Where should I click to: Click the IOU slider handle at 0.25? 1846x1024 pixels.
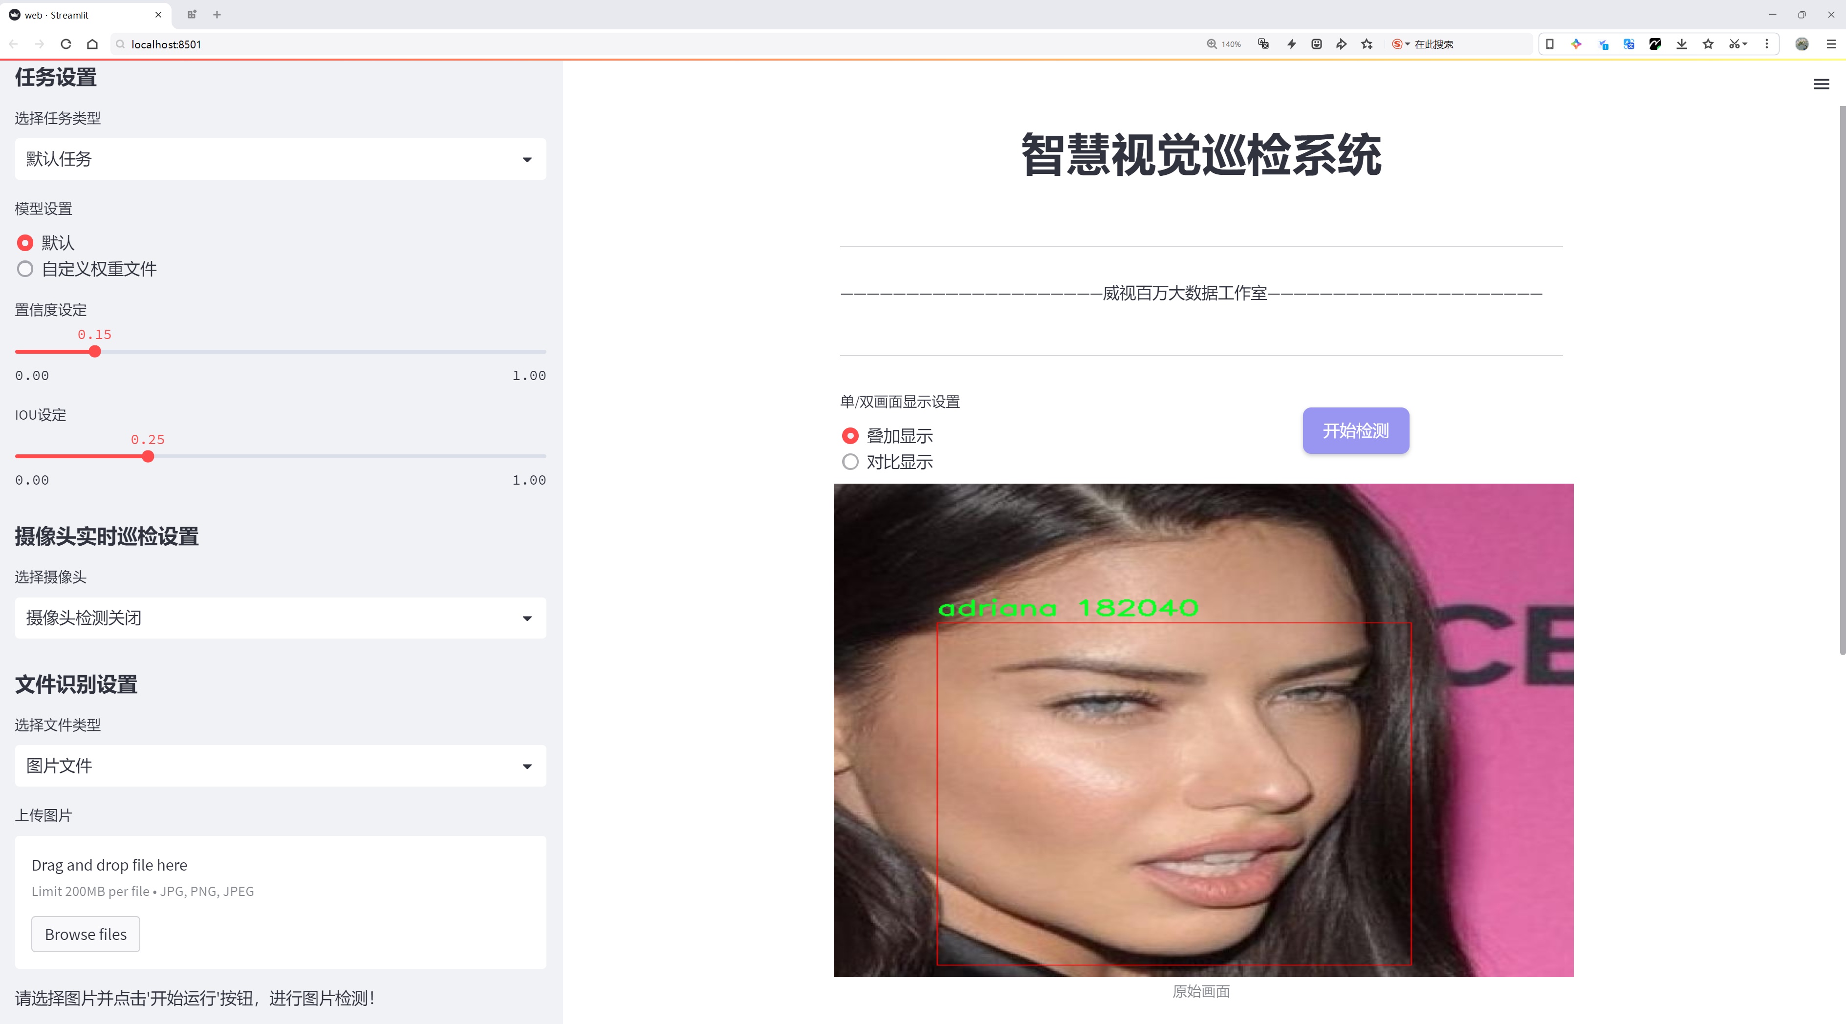[x=148, y=457]
